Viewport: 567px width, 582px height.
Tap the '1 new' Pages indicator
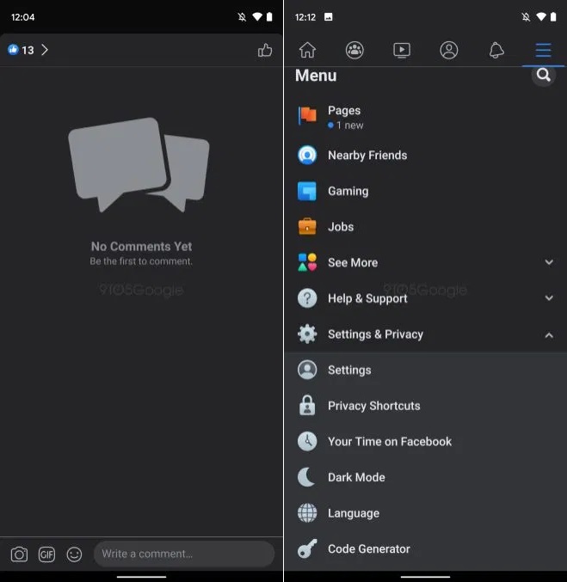point(346,126)
